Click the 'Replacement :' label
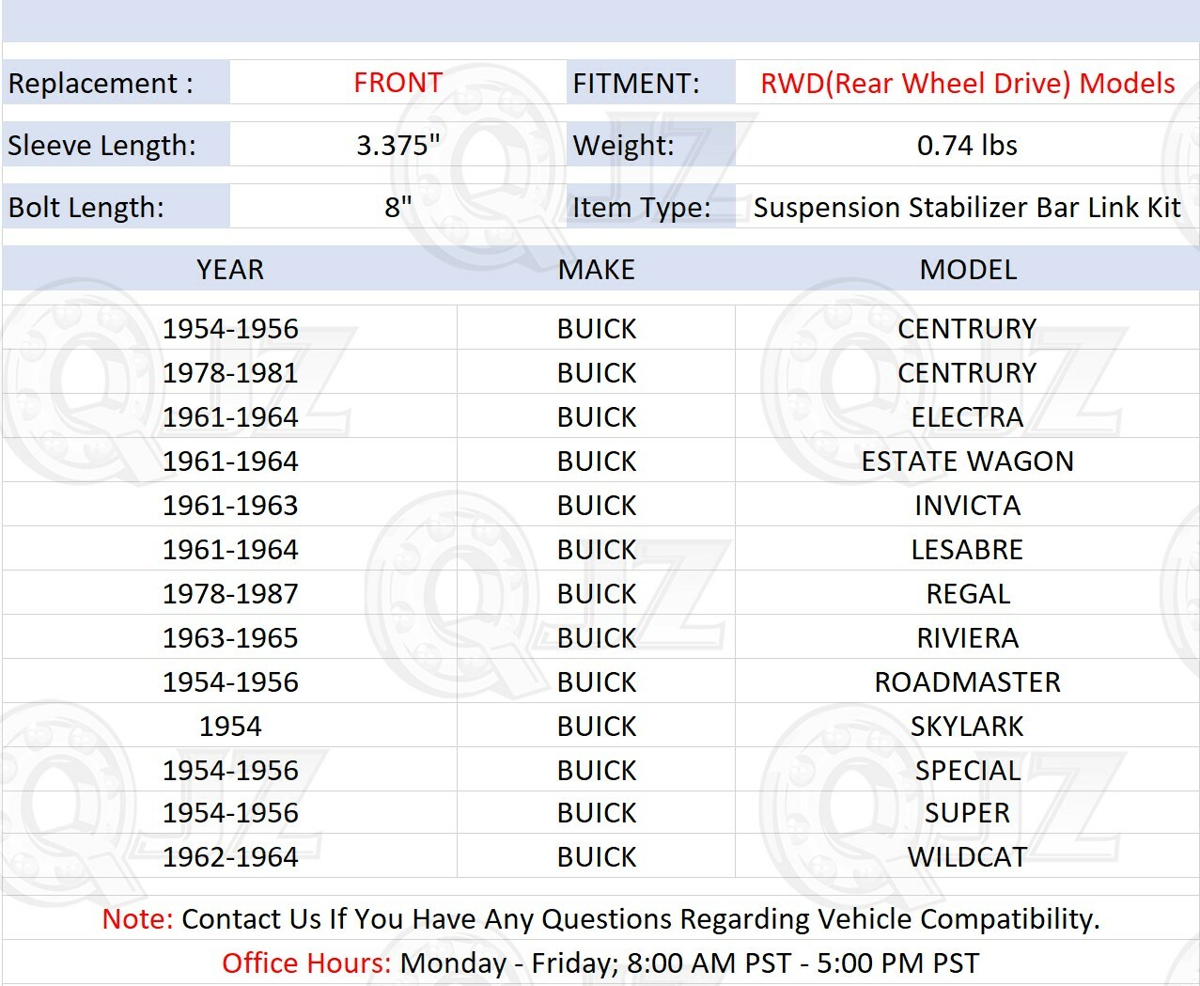1200x986 pixels. pyautogui.click(x=101, y=83)
